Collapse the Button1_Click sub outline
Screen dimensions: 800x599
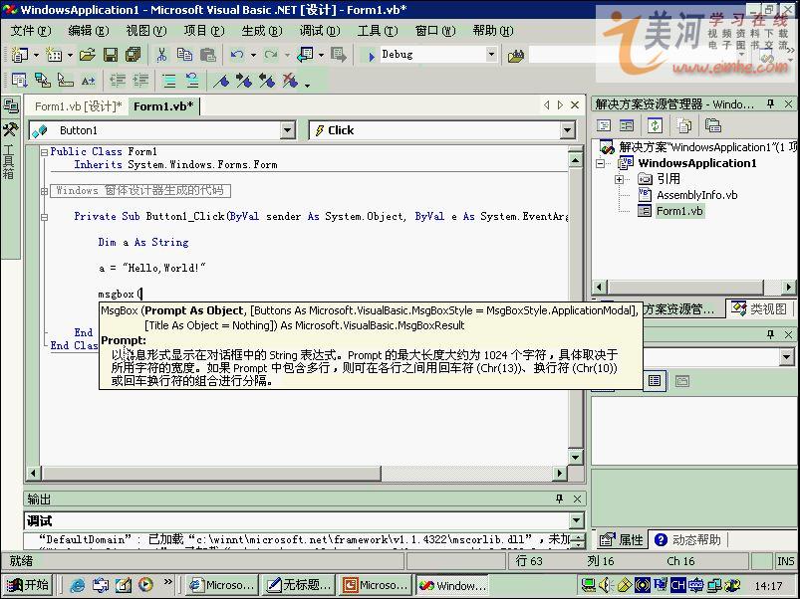click(x=45, y=217)
